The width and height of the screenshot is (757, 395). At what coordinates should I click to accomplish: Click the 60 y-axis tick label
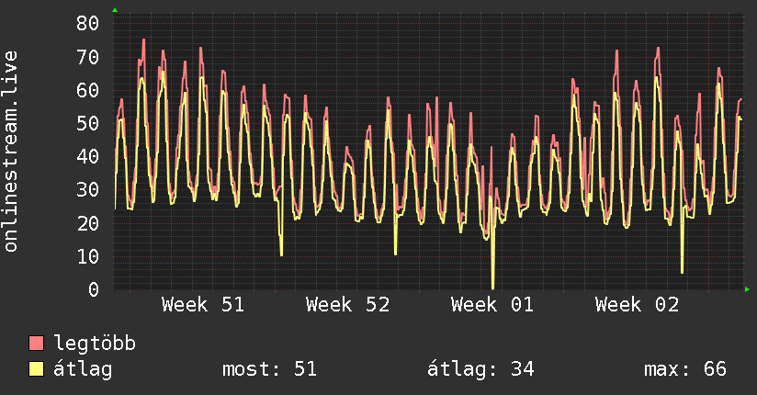87,90
